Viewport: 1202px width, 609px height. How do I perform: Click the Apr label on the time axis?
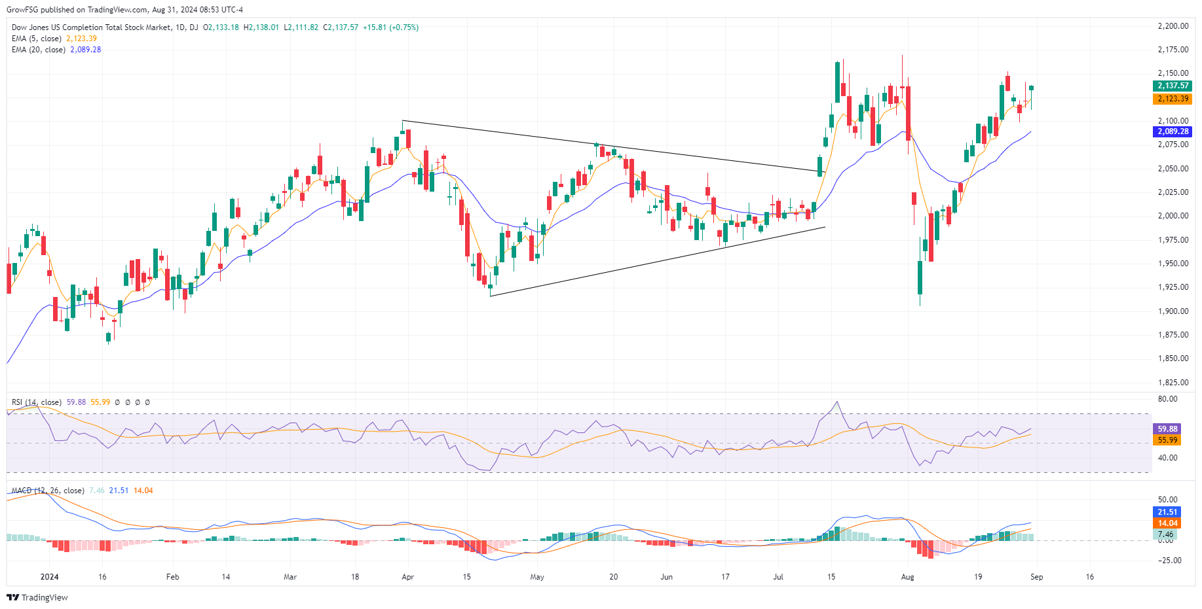coord(407,577)
